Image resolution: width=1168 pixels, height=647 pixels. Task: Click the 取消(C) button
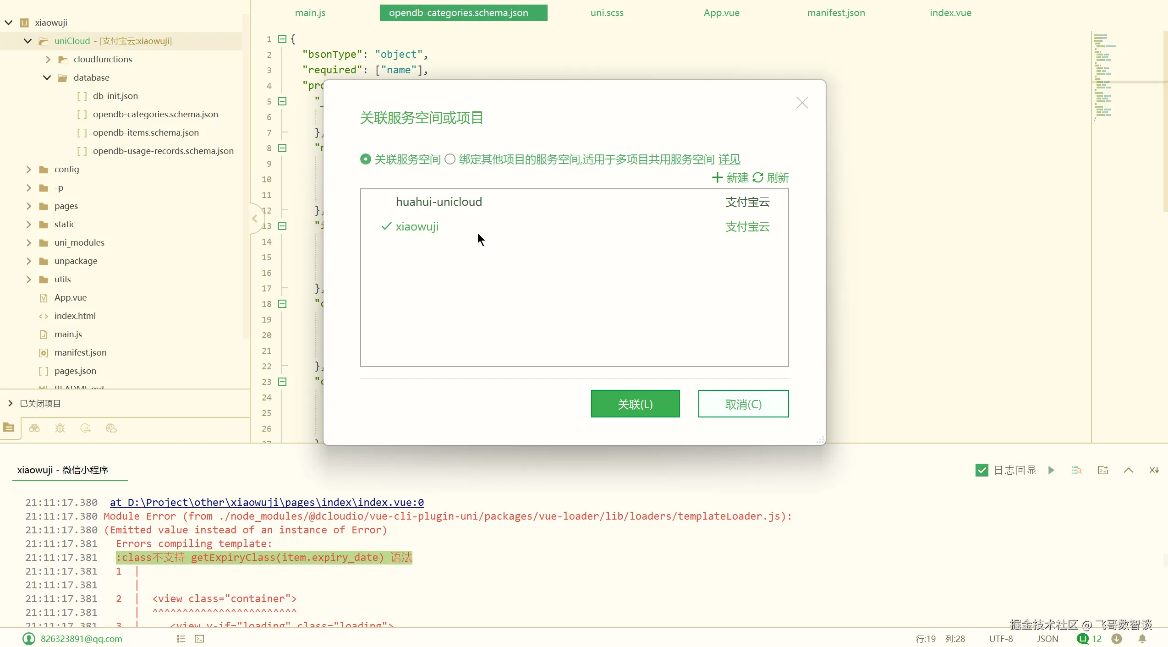click(743, 404)
